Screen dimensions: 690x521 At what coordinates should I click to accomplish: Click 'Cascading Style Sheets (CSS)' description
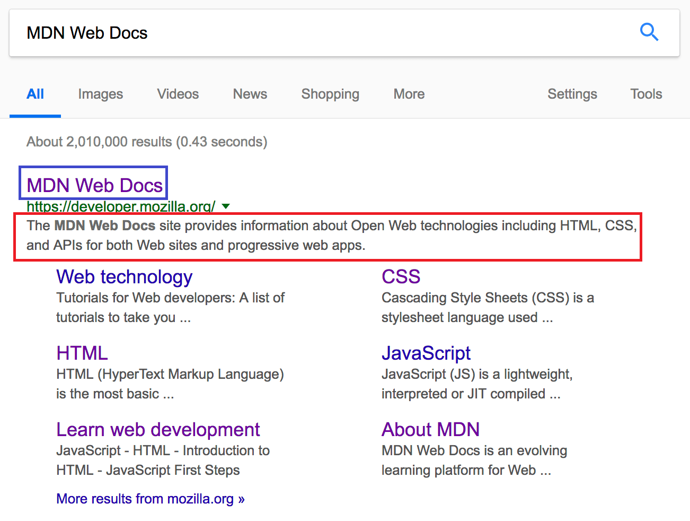point(488,307)
